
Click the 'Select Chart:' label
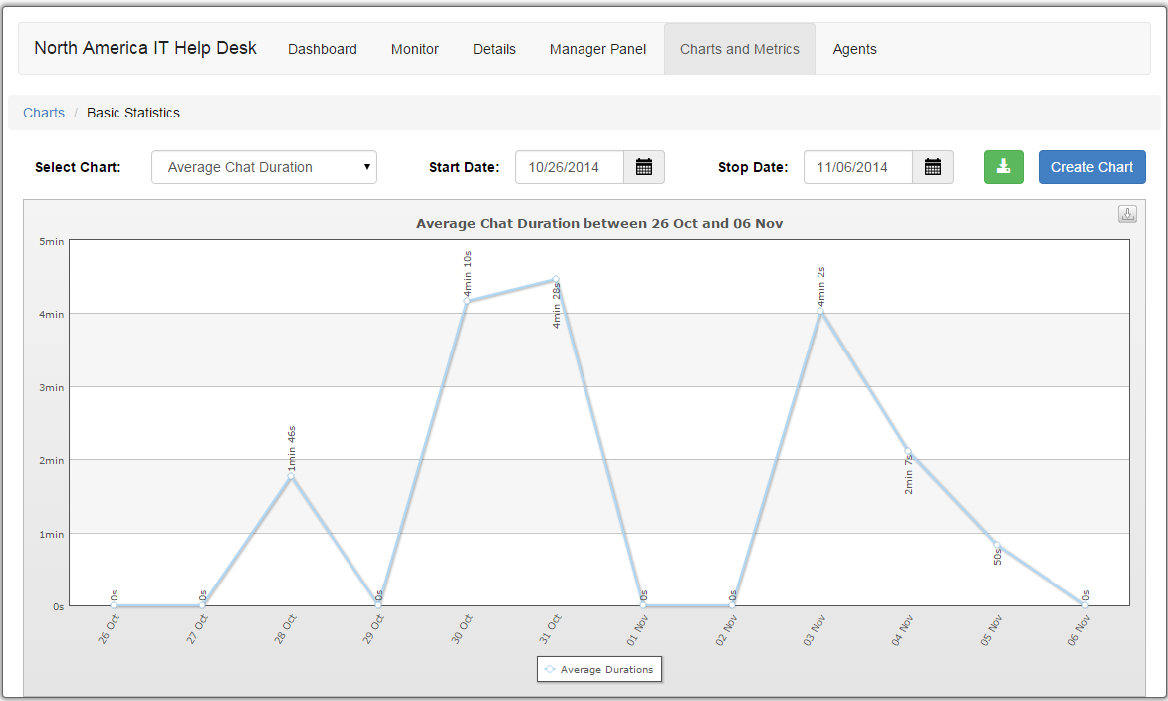[x=78, y=167]
